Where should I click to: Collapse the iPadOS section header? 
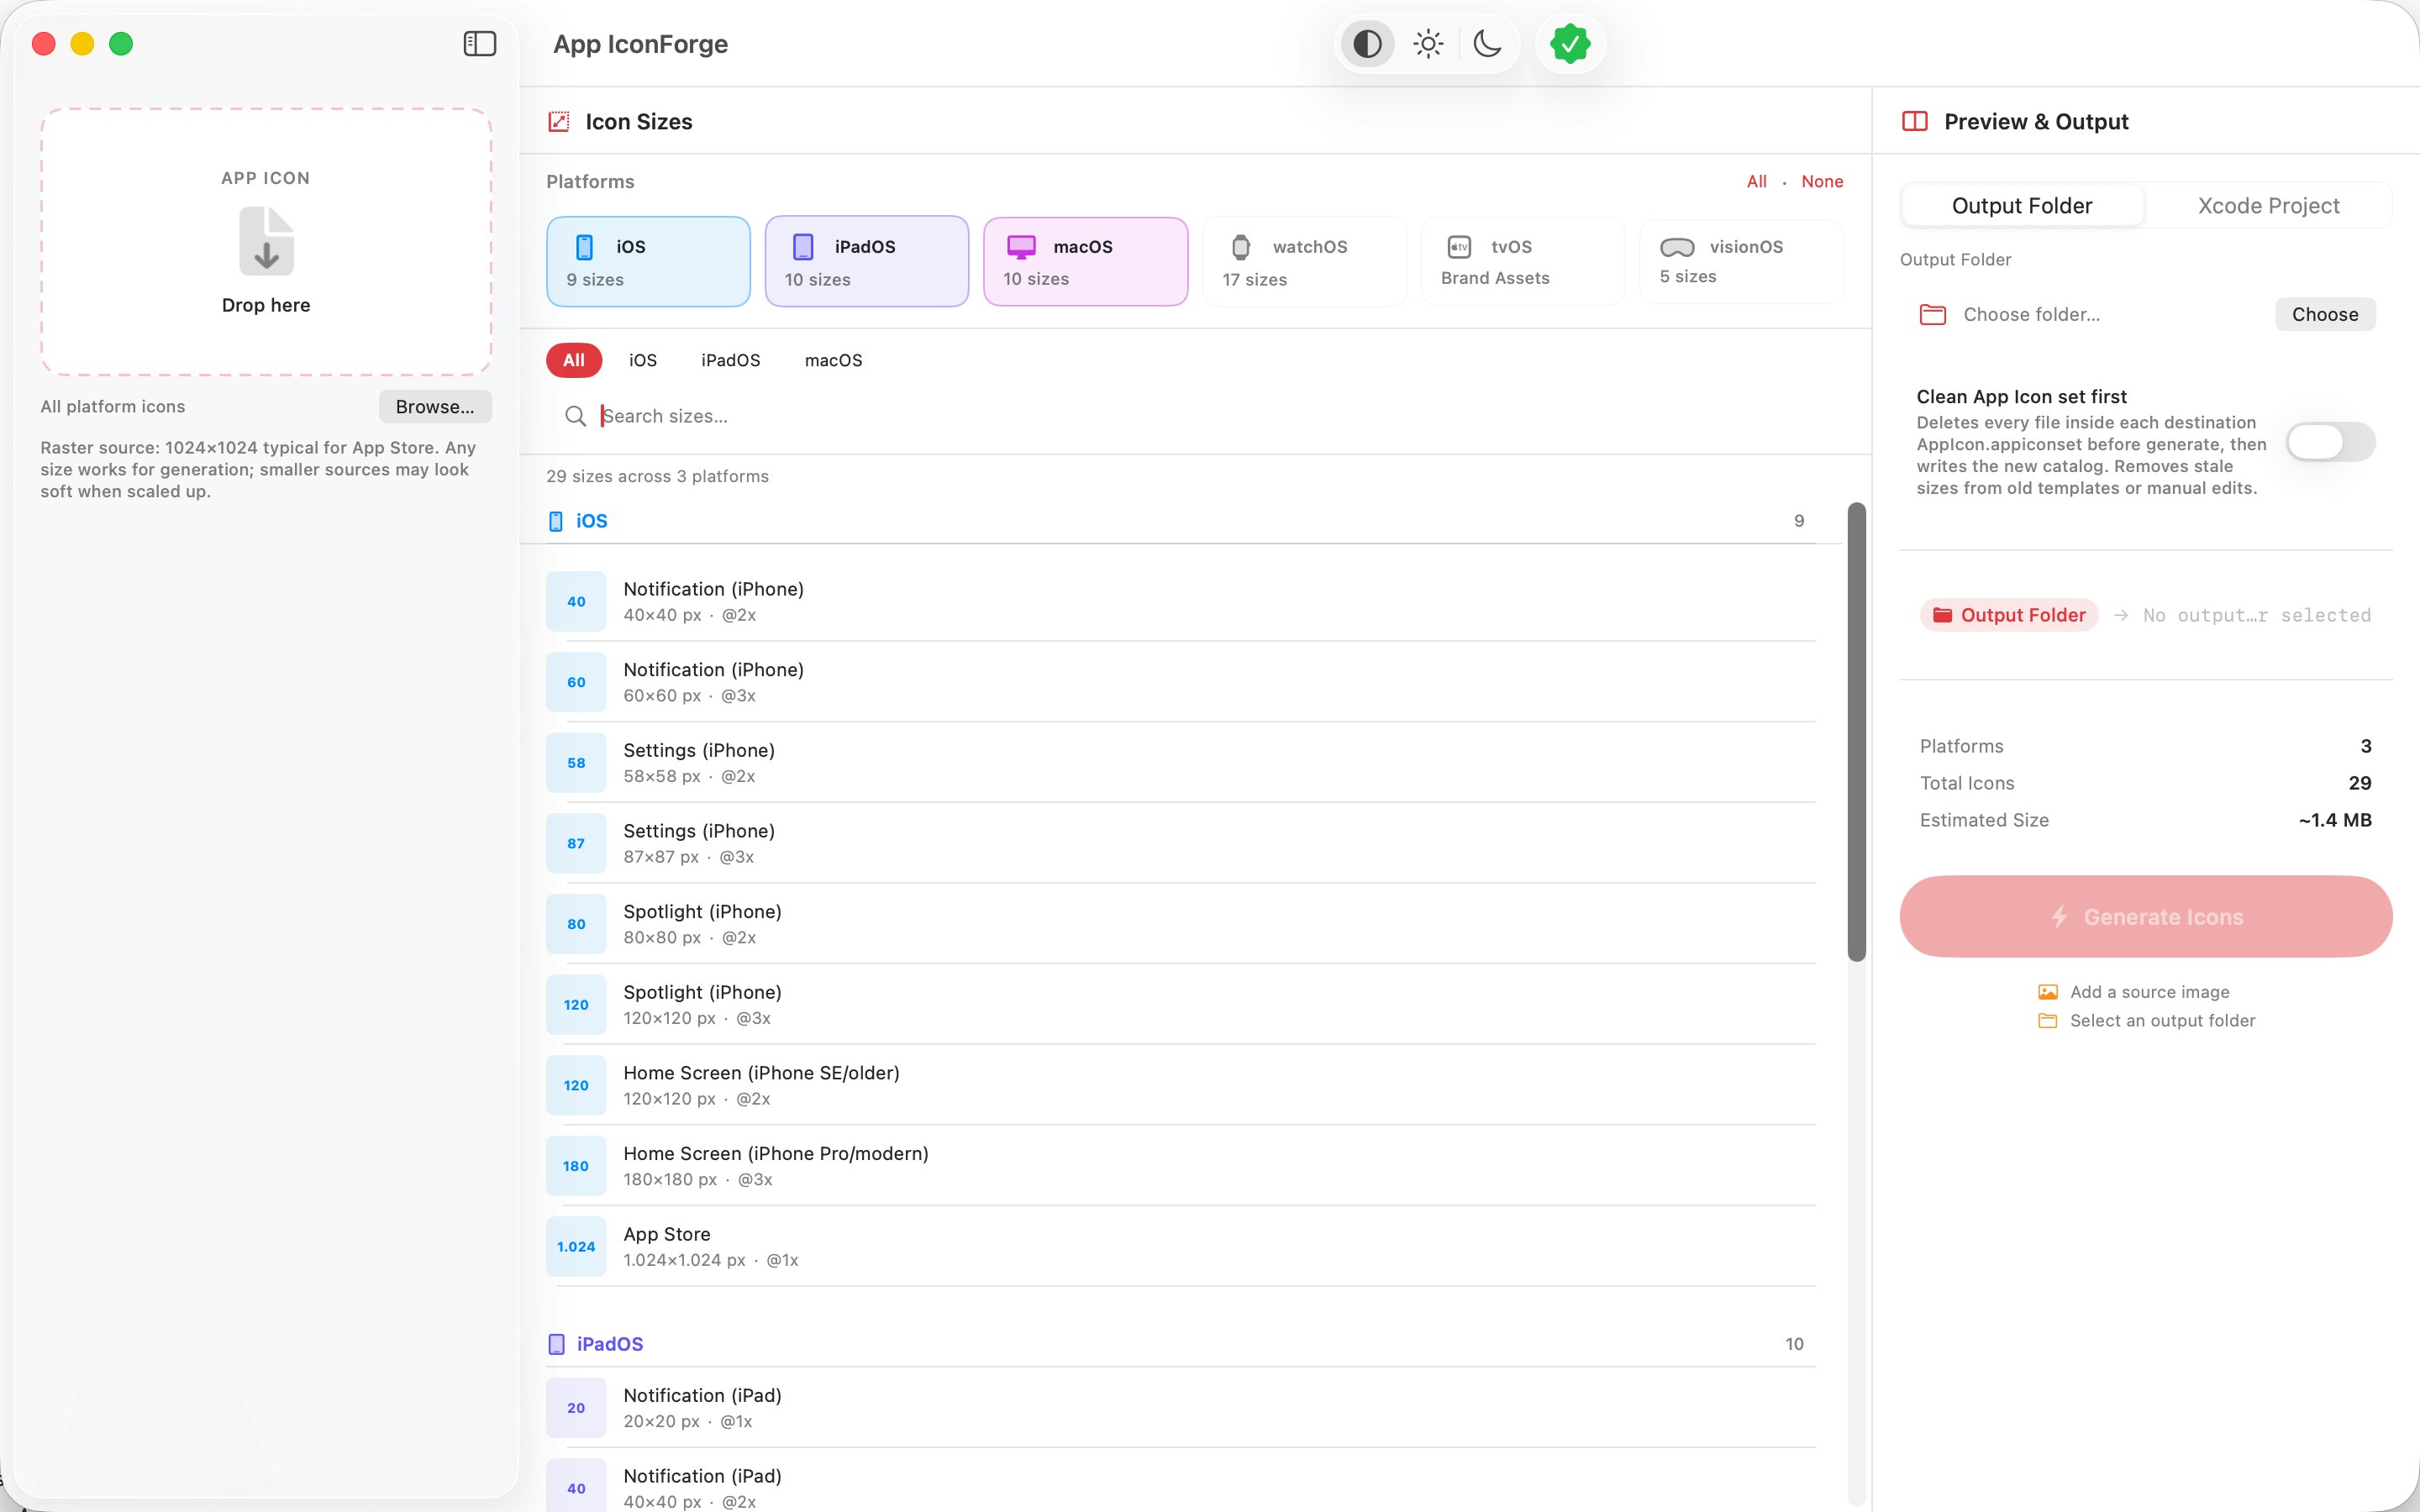click(1180, 1344)
